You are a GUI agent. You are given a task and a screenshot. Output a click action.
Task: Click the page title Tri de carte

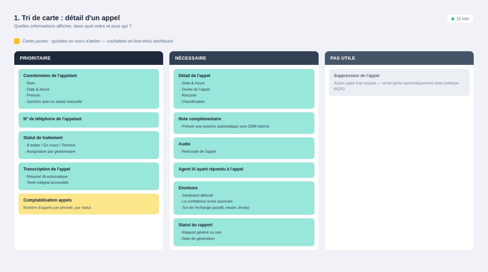(x=67, y=18)
